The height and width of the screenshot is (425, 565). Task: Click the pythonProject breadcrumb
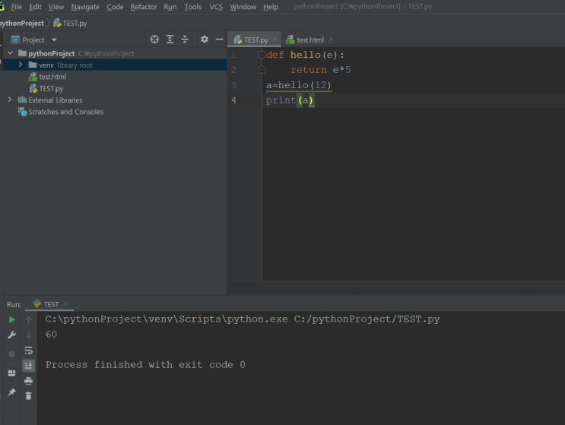click(21, 24)
